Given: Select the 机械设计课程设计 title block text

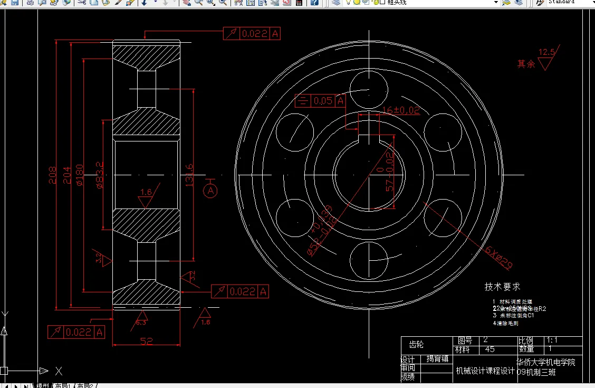Looking at the screenshot, I should coord(485,371).
